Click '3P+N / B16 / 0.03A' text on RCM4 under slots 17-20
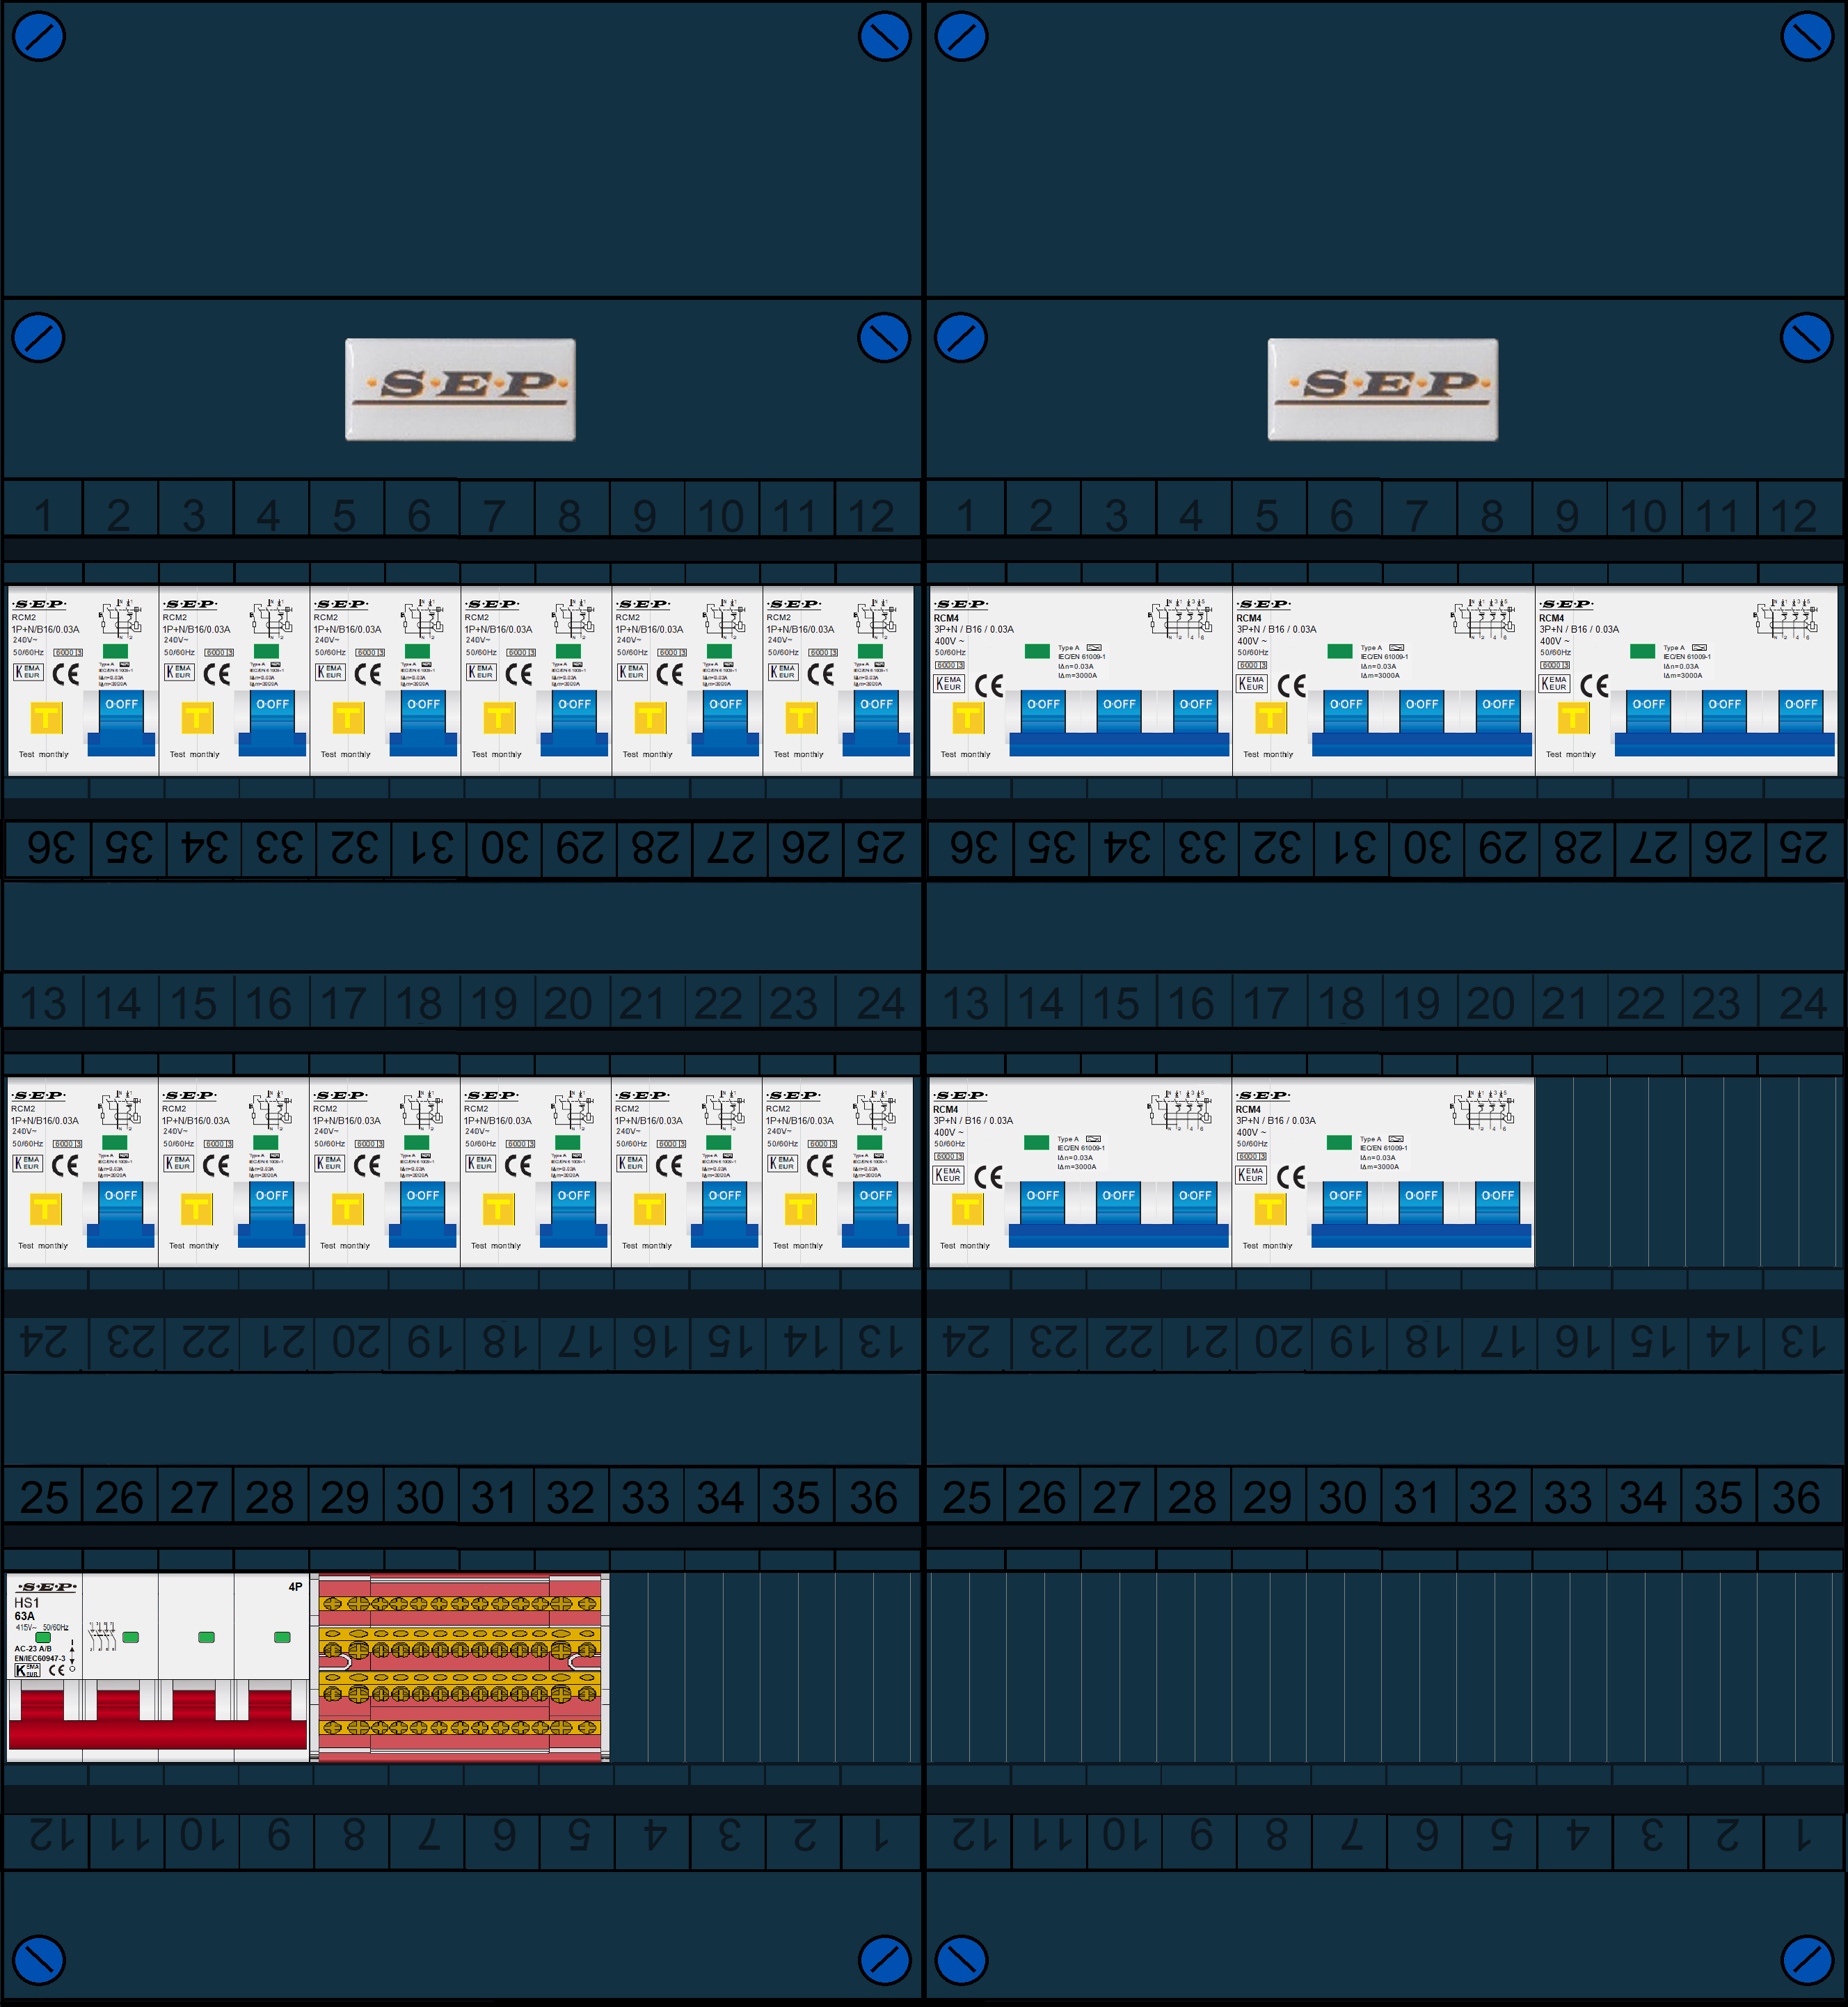Screen dimensions: 1848x2007 [1276, 1120]
